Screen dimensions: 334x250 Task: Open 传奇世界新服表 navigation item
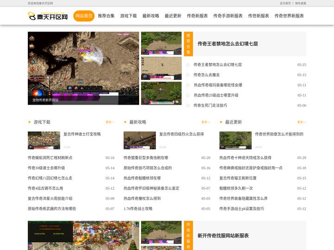(289, 16)
